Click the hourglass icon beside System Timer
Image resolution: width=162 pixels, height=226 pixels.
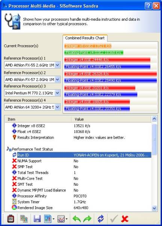point(14,202)
